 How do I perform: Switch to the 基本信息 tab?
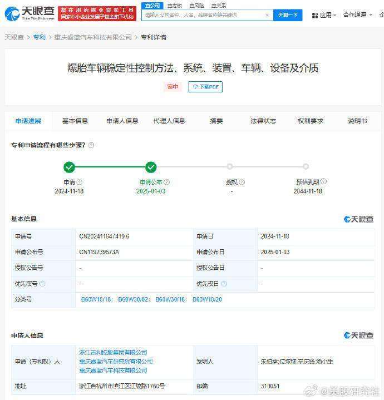point(75,121)
